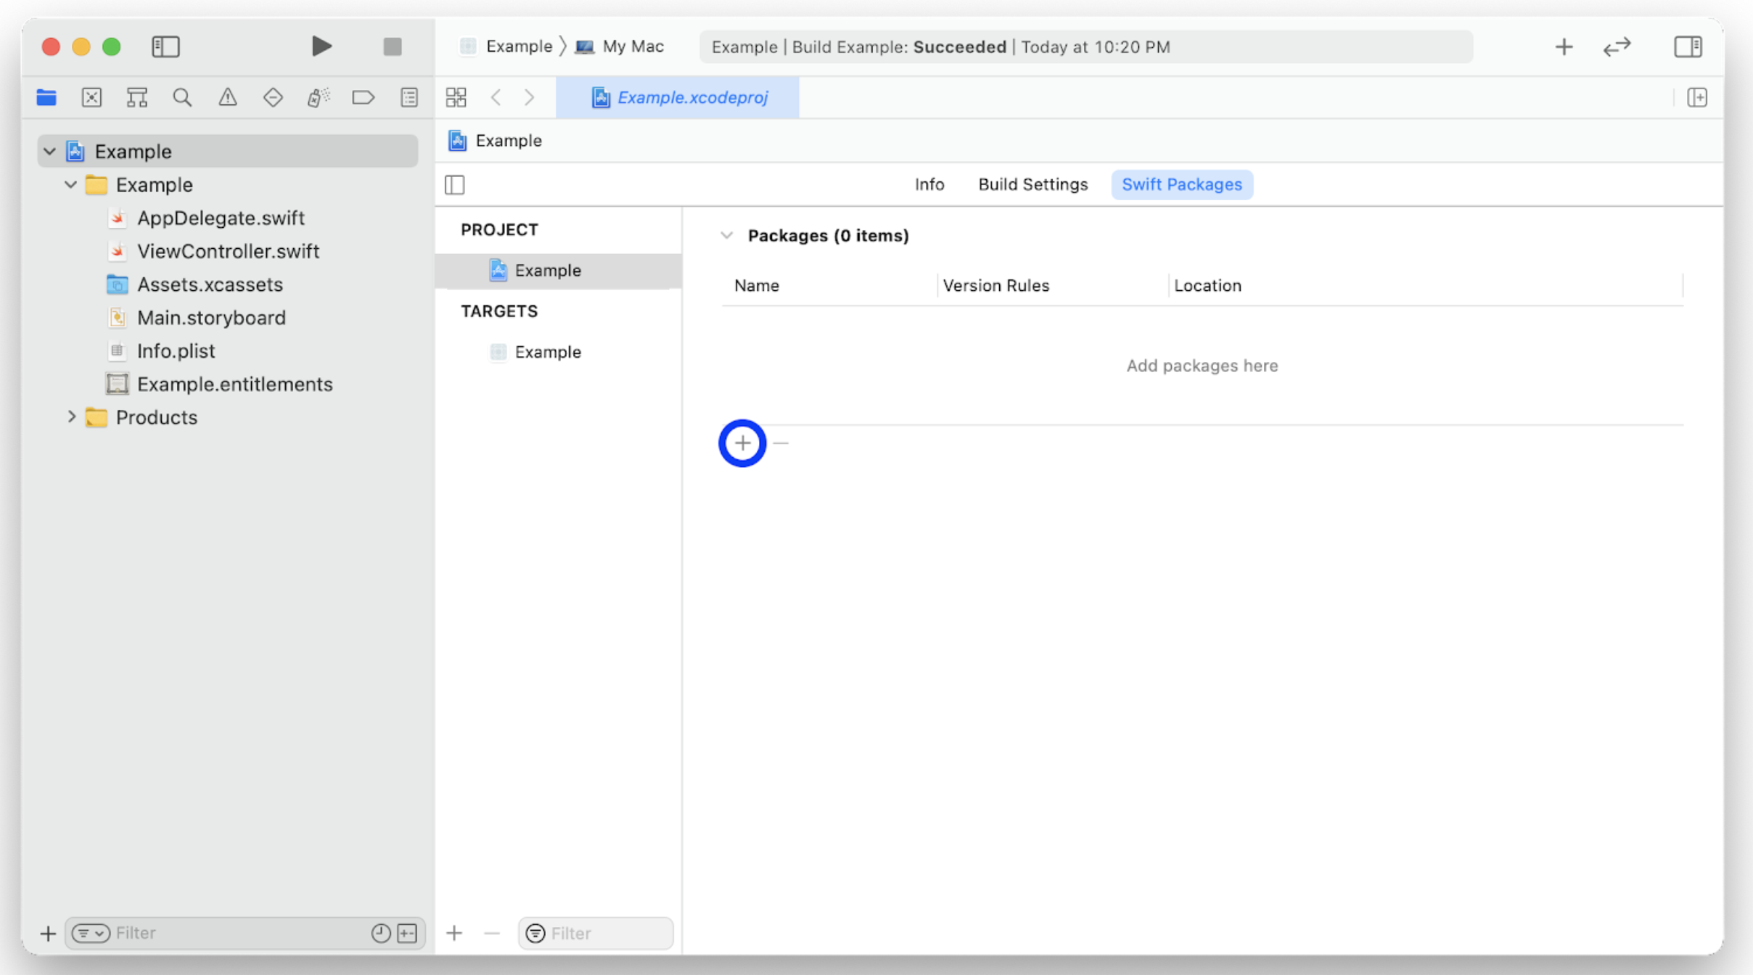Open the Report navigator
This screenshot has width=1753, height=975.
point(409,97)
